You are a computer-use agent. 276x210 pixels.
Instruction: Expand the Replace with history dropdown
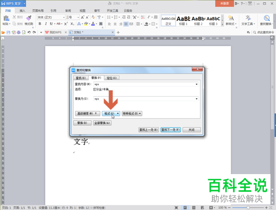(197, 99)
